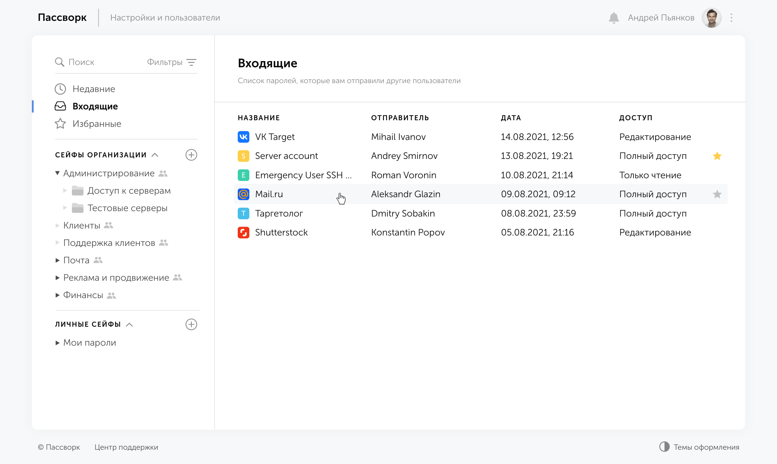Expand the Финансы vault
Screen dimensions: 777x464
point(57,295)
